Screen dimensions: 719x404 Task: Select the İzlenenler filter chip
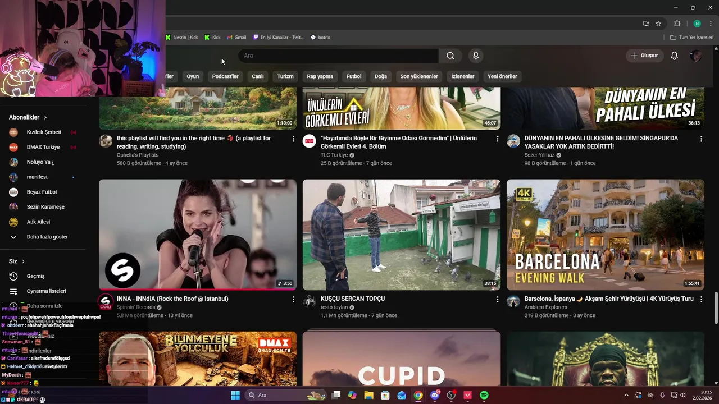click(463, 76)
